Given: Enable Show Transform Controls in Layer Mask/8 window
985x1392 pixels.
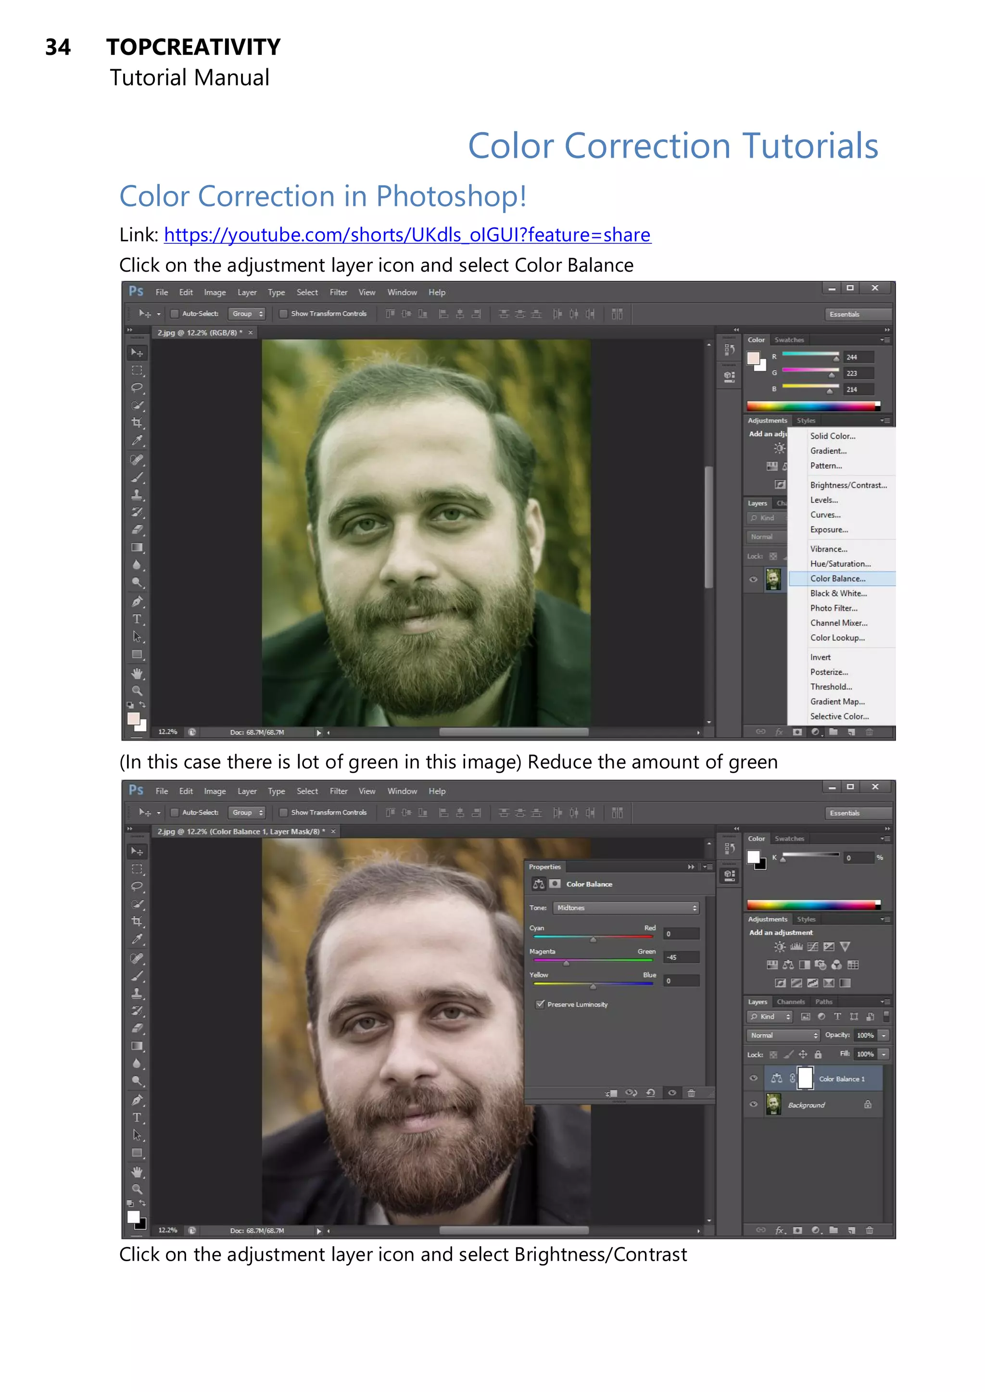Looking at the screenshot, I should [x=283, y=813].
